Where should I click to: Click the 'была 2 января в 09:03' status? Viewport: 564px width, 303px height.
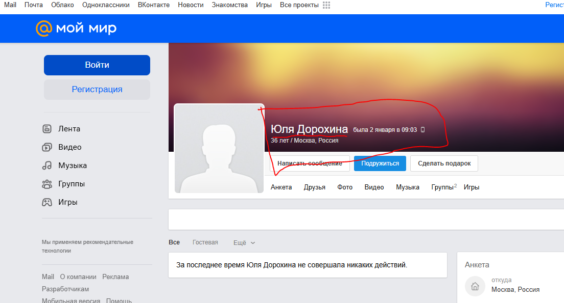385,130
